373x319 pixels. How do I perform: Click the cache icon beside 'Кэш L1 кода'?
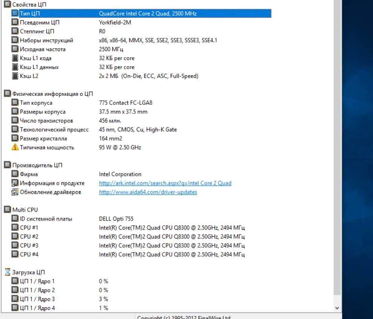(15, 58)
